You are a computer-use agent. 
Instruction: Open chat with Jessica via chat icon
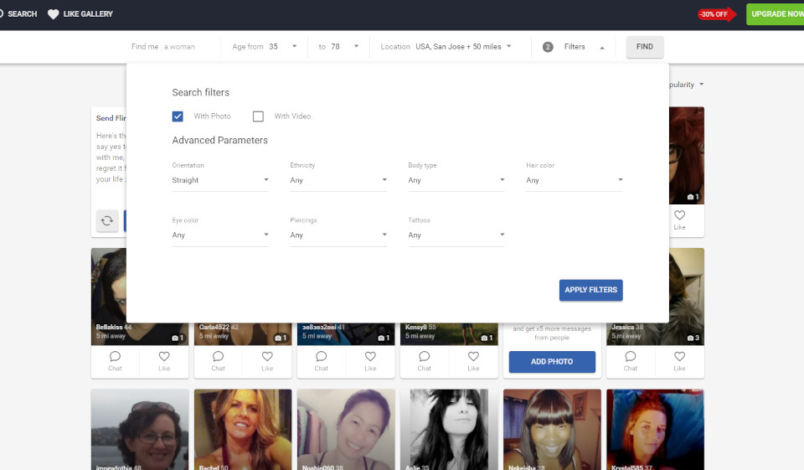[631, 357]
